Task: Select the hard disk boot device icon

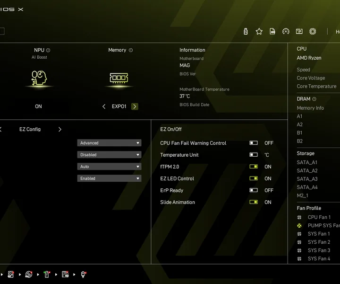Action: tap(10, 275)
